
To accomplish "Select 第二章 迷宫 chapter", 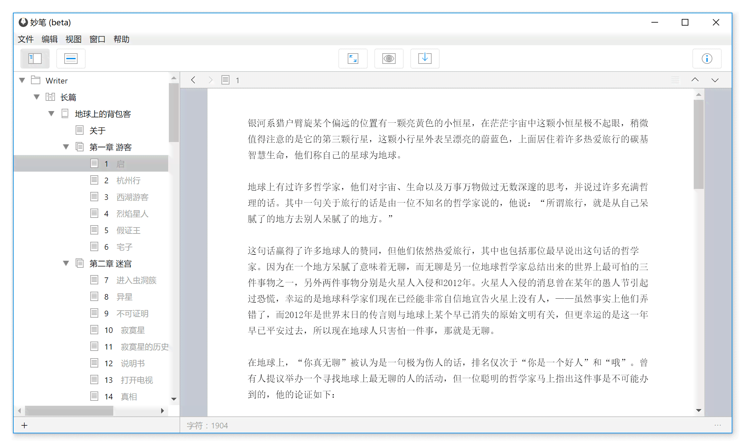I will 91,263.
